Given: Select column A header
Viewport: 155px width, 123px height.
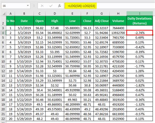Looking at the screenshot, I should pos(10,14).
